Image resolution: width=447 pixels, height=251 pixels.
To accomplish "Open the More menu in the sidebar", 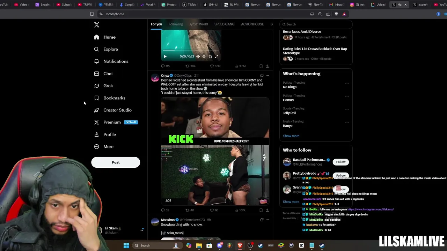I will point(104,147).
